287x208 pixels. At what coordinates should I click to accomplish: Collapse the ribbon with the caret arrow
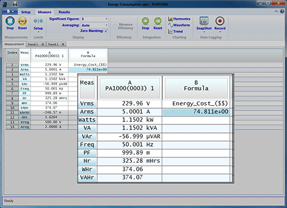pos(276,11)
